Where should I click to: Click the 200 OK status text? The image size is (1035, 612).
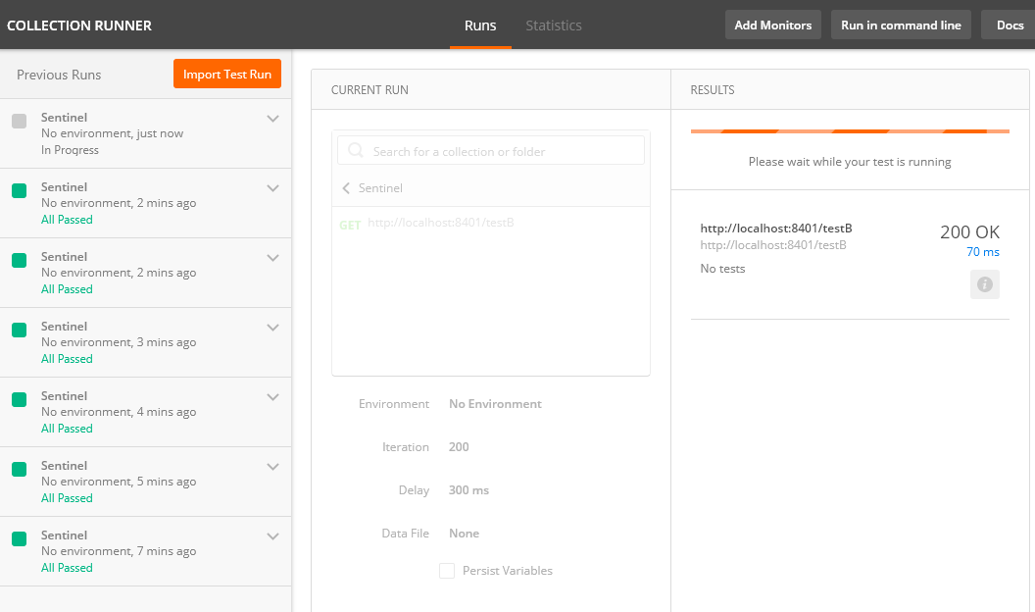(969, 231)
